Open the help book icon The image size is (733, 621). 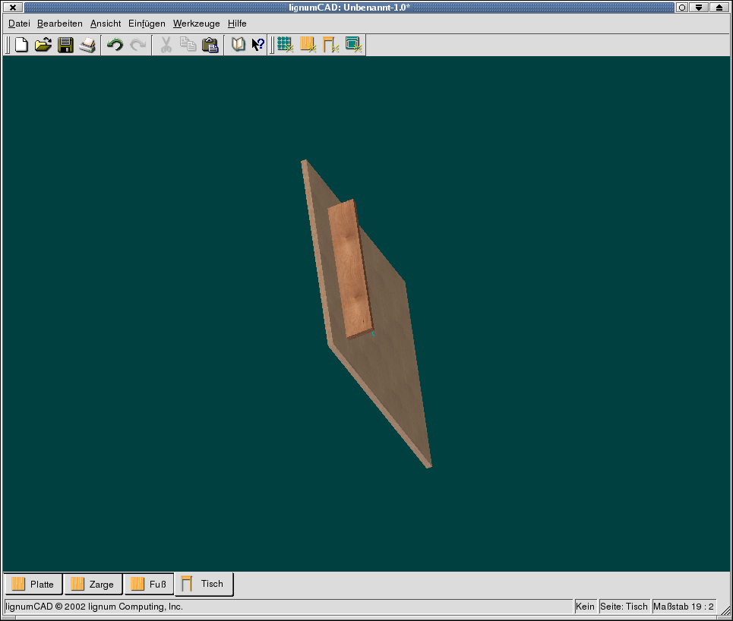238,45
